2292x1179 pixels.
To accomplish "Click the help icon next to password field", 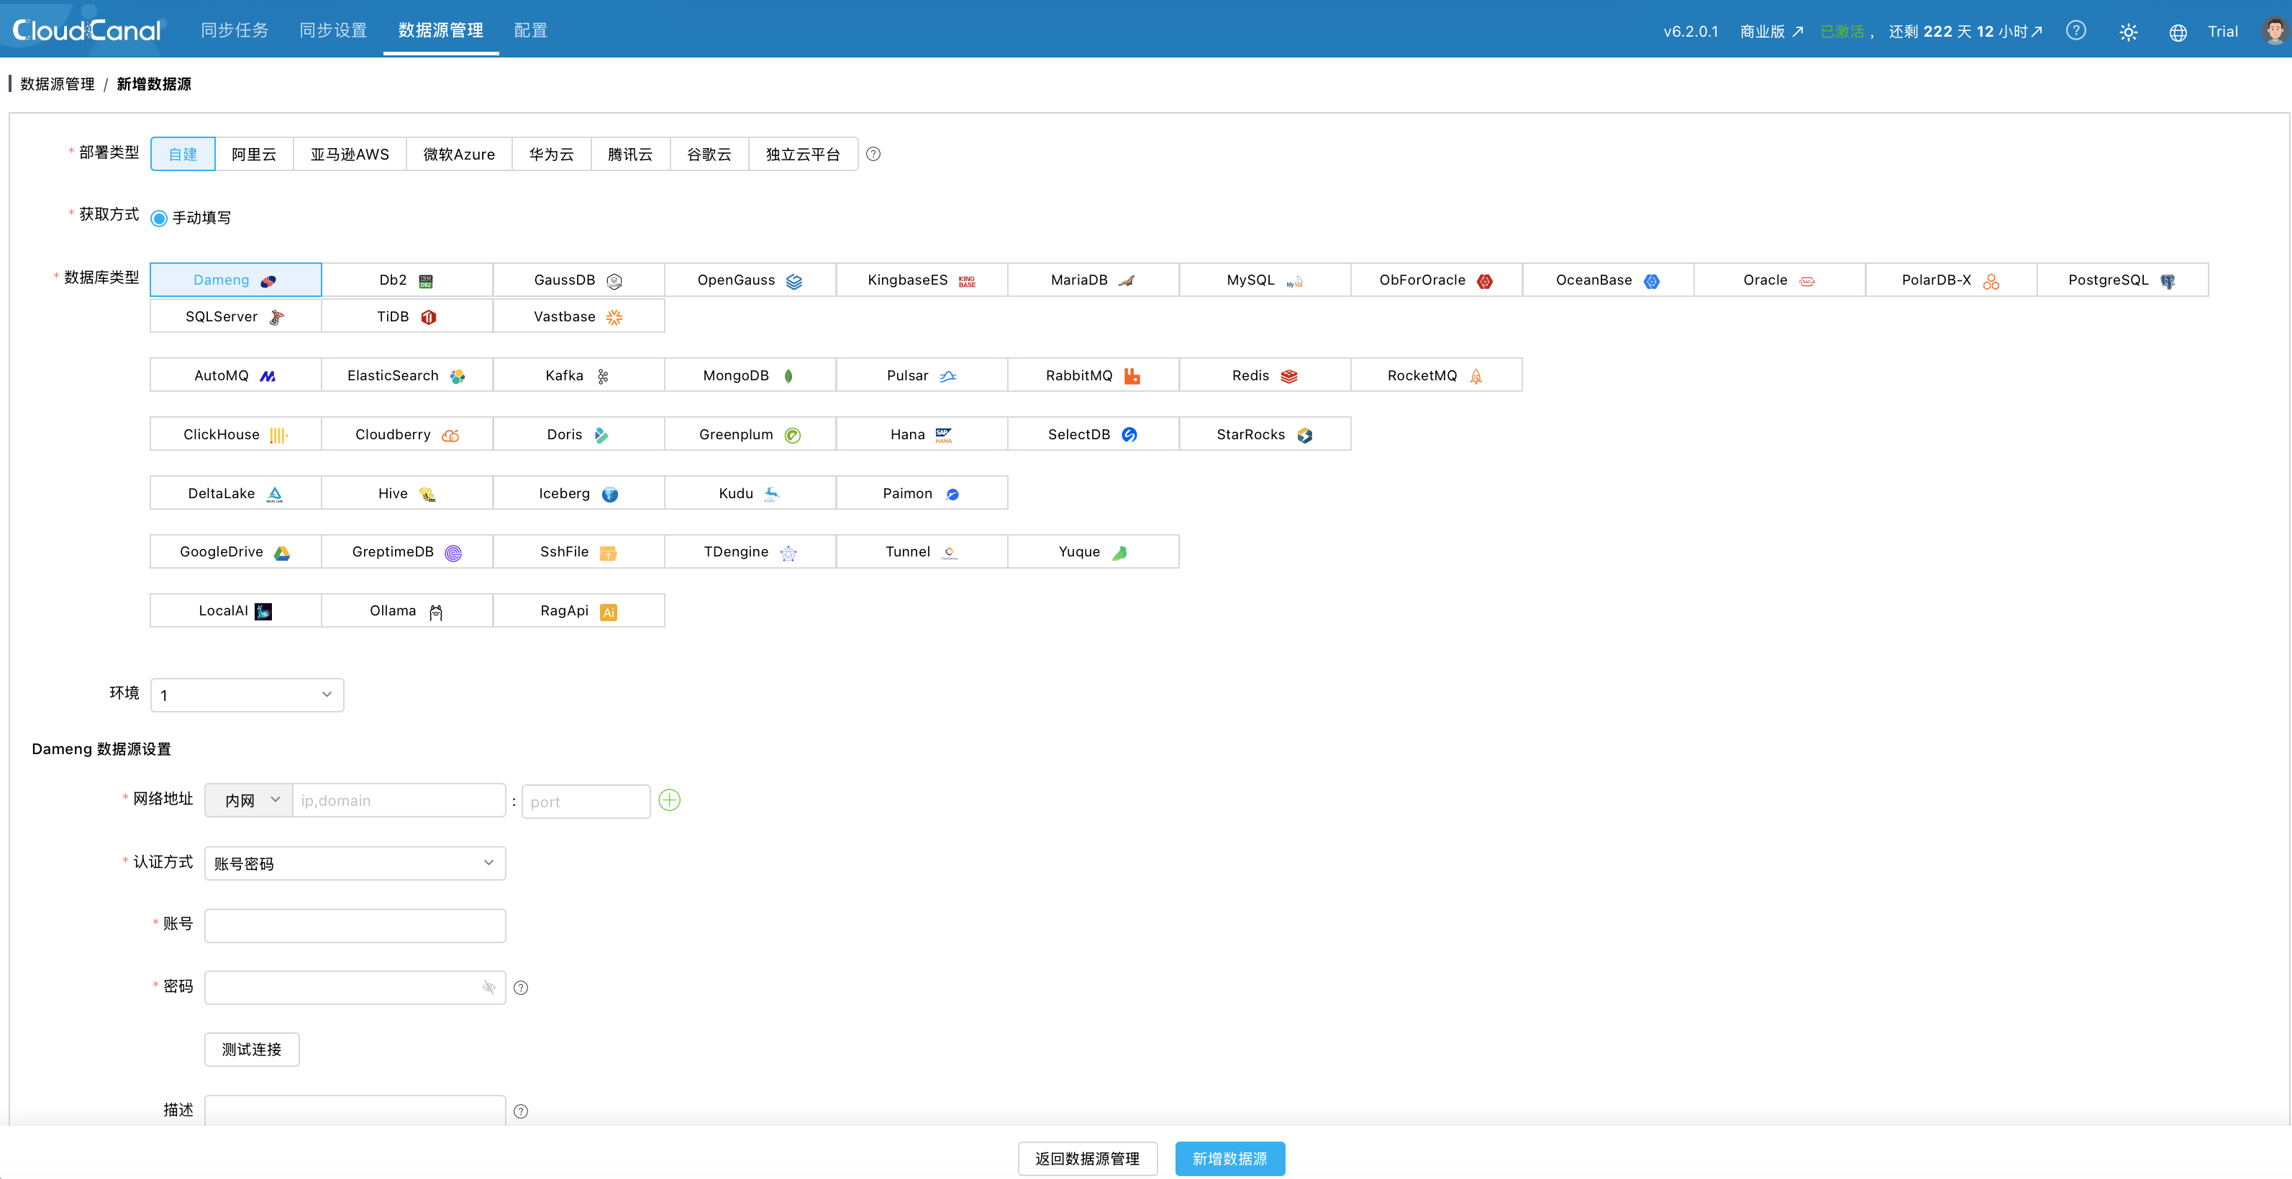I will (x=521, y=988).
